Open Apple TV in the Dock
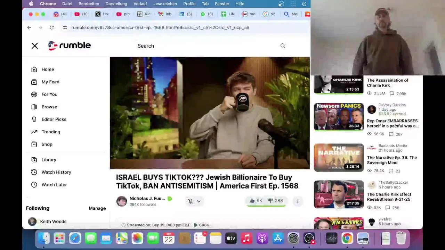This screenshot has height=250, width=445. (231, 238)
